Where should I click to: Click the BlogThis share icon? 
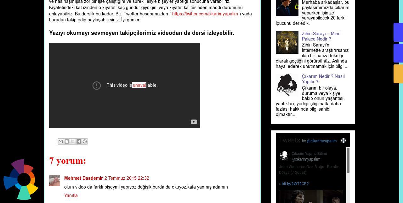67,141
